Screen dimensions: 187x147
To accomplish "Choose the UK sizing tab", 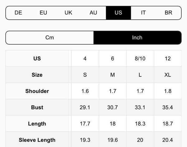I will pos(68,13).
